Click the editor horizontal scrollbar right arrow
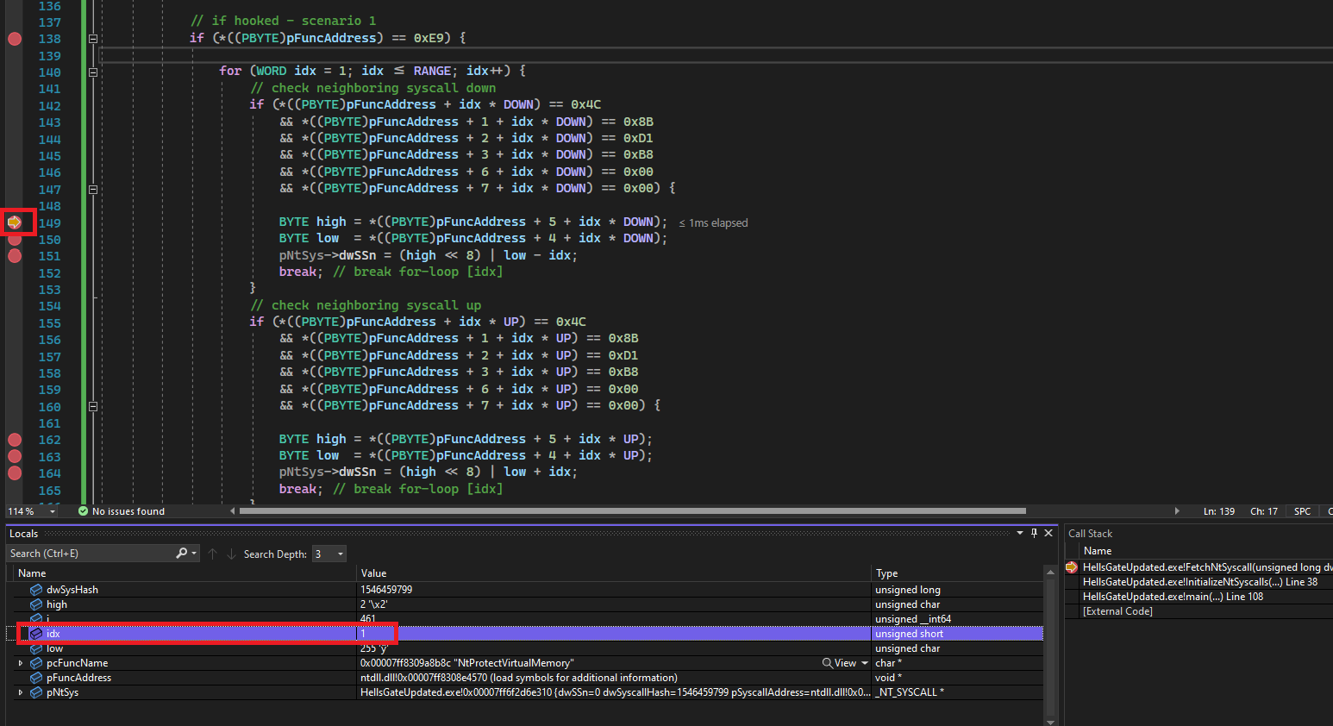 (x=1177, y=511)
